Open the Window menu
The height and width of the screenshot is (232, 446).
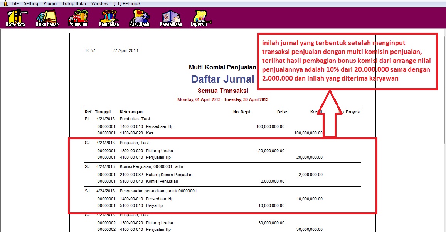(x=100, y=3)
